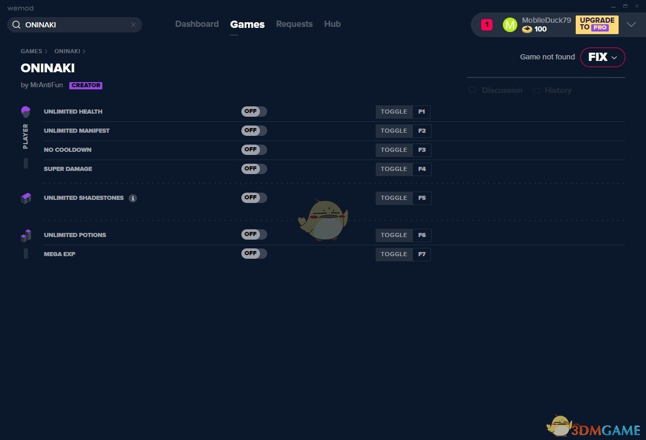Open the FIX dropdown button
This screenshot has height=440, width=646.
(603, 57)
